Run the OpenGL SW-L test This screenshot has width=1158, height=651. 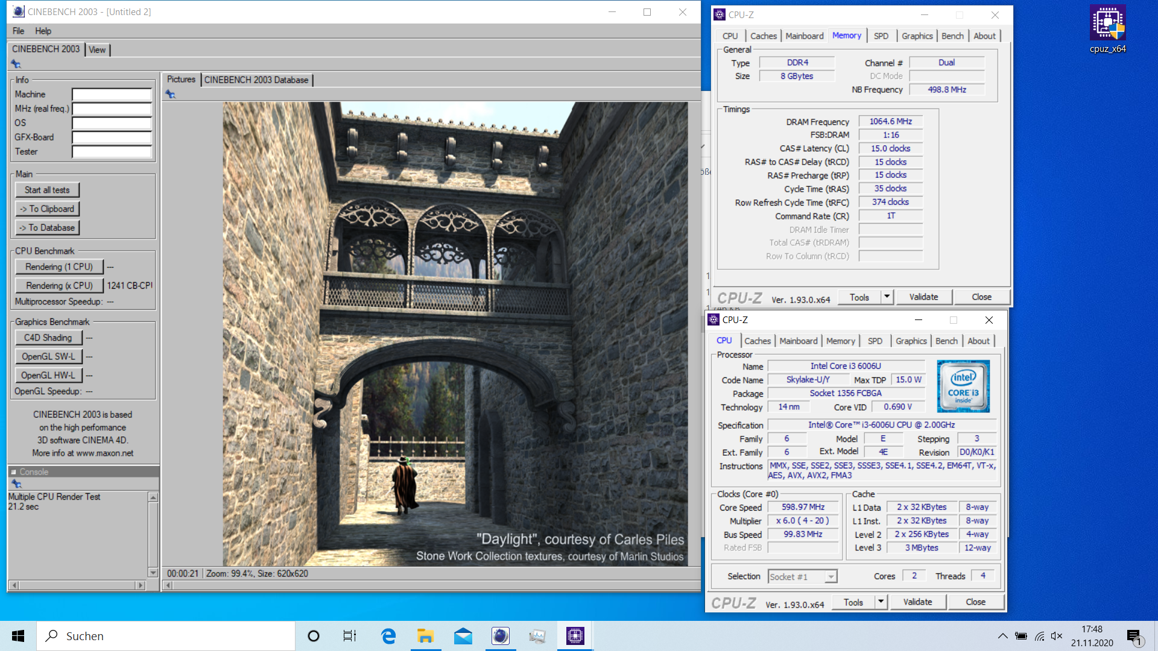(x=48, y=356)
